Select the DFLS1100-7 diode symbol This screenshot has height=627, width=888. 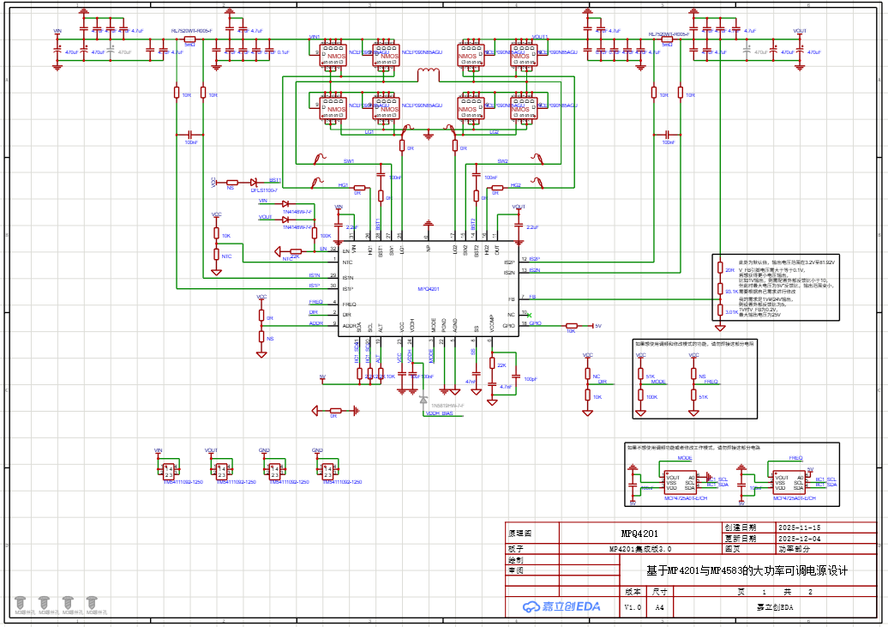pos(254,182)
